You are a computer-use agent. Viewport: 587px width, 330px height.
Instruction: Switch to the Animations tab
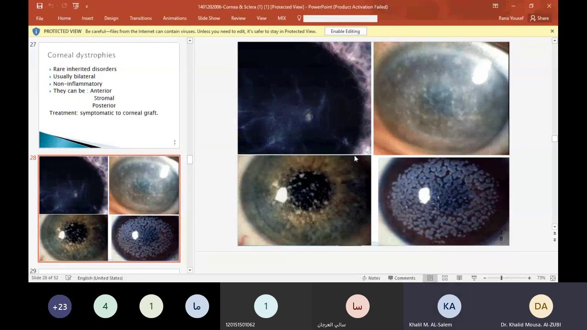pos(175,18)
